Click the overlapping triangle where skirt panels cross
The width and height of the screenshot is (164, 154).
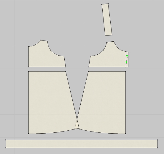(77, 125)
